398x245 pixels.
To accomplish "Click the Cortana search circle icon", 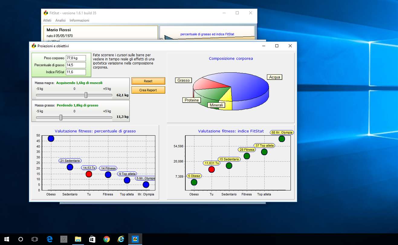I will tap(21, 239).
